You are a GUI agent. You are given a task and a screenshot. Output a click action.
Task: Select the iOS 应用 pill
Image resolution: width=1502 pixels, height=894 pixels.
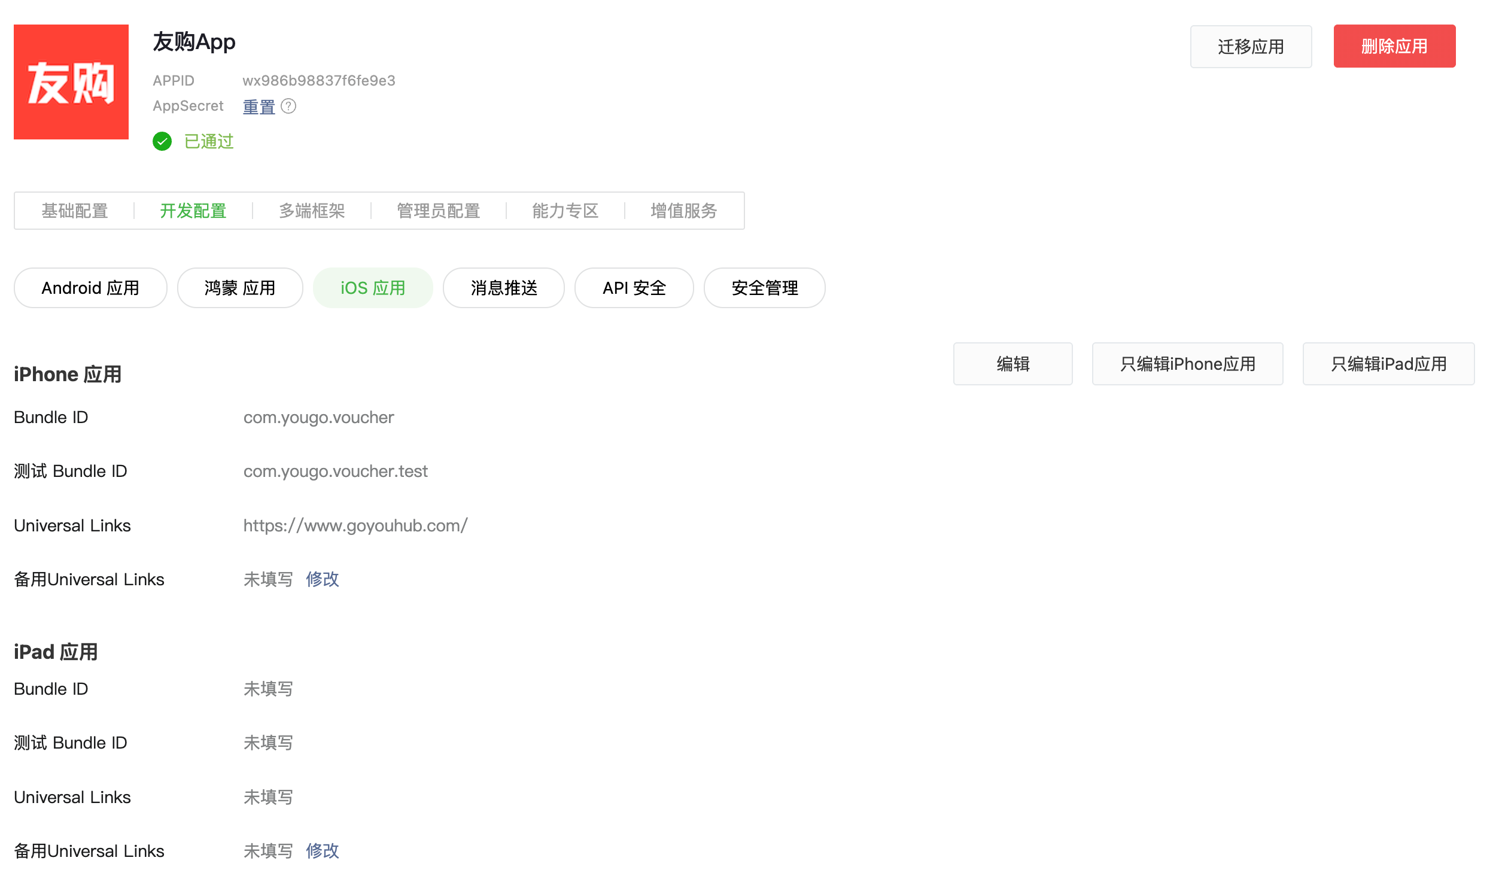(373, 288)
